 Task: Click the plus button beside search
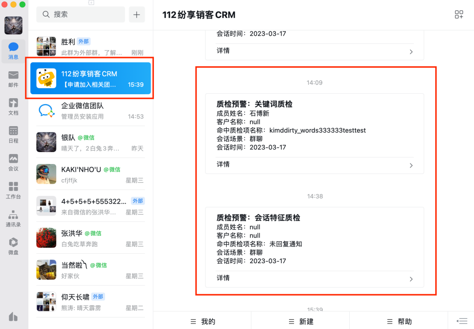[137, 15]
